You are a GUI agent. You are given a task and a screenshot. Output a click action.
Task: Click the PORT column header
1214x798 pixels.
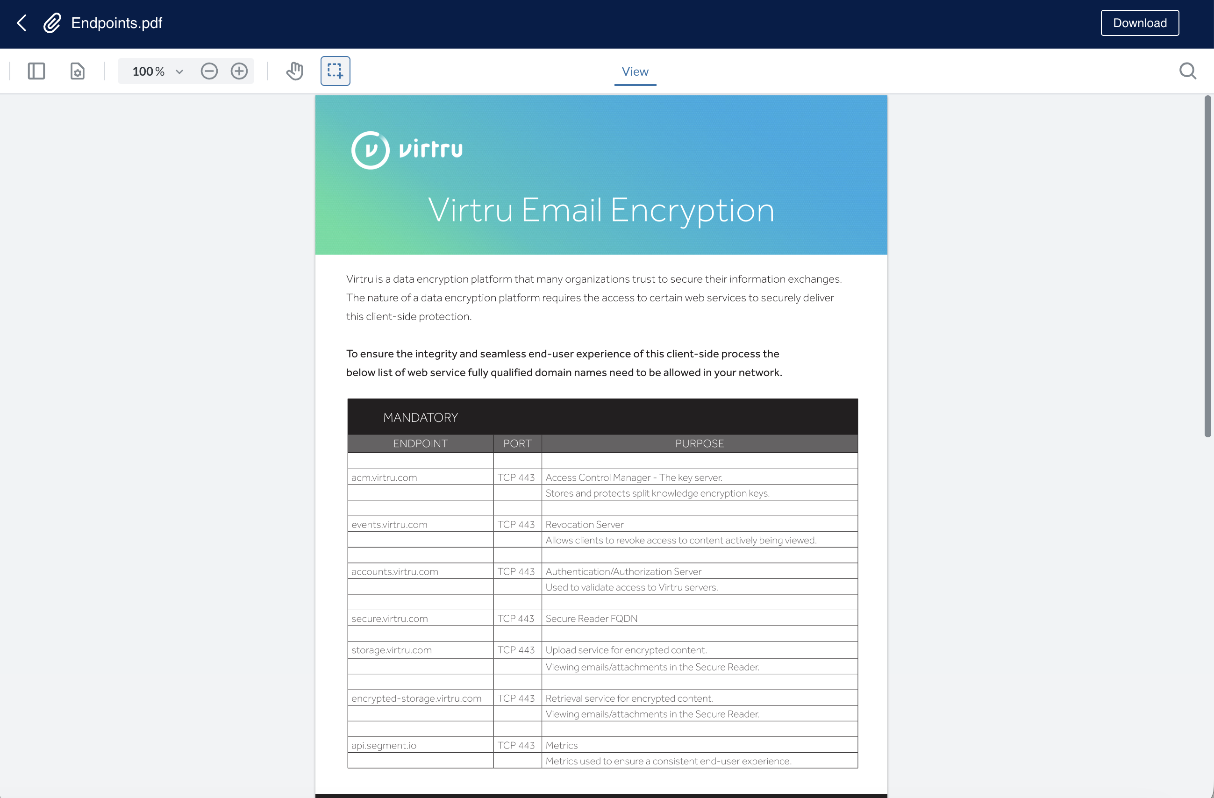click(517, 443)
